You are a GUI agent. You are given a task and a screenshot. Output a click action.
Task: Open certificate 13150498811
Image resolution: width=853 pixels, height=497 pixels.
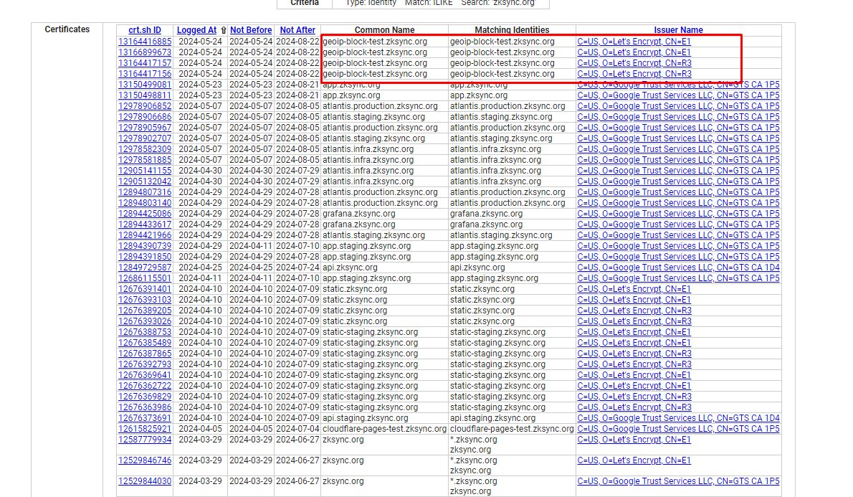click(145, 95)
